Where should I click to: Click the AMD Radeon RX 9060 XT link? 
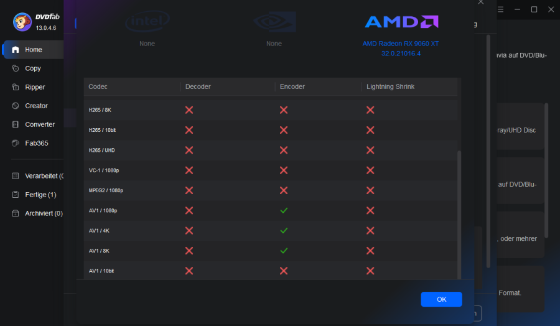(401, 44)
